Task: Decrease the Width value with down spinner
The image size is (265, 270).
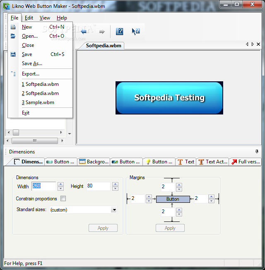Action: point(60,188)
